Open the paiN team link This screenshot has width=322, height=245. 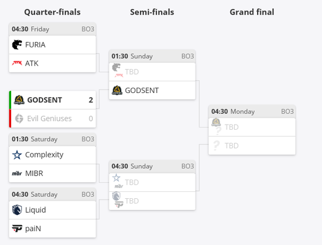(x=33, y=229)
